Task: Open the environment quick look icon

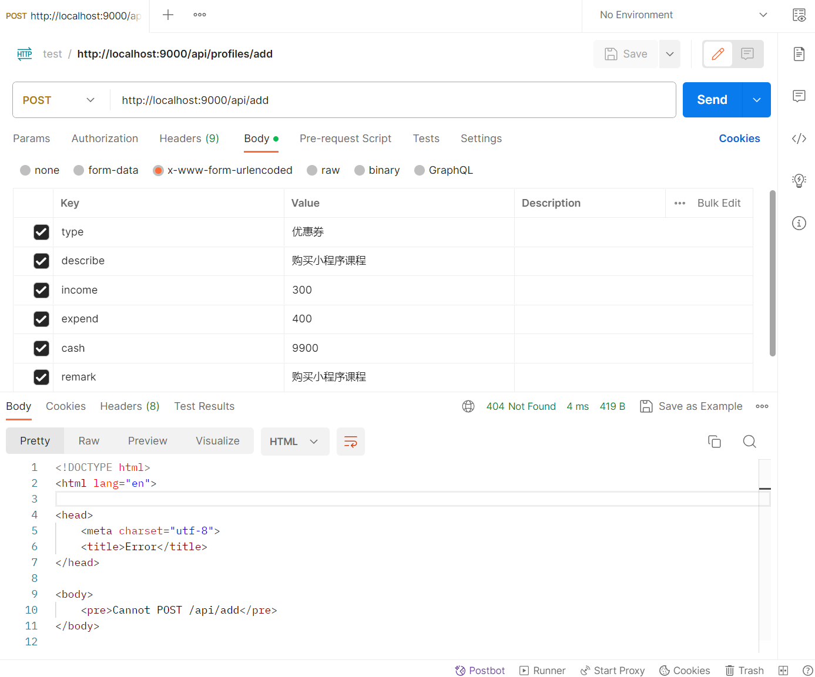Action: [799, 15]
